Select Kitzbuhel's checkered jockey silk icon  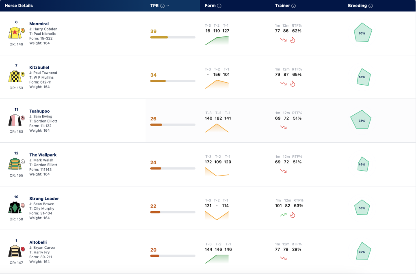coord(15,76)
